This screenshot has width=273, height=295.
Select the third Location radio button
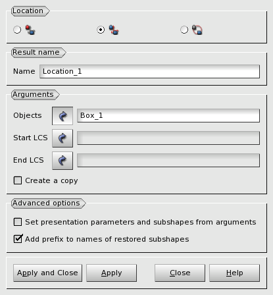click(x=184, y=30)
